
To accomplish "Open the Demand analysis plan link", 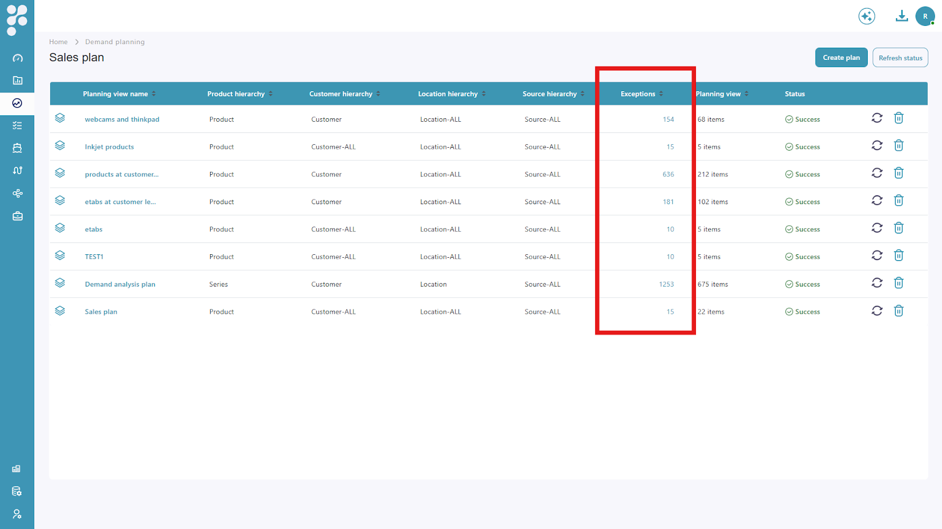I will (x=120, y=284).
